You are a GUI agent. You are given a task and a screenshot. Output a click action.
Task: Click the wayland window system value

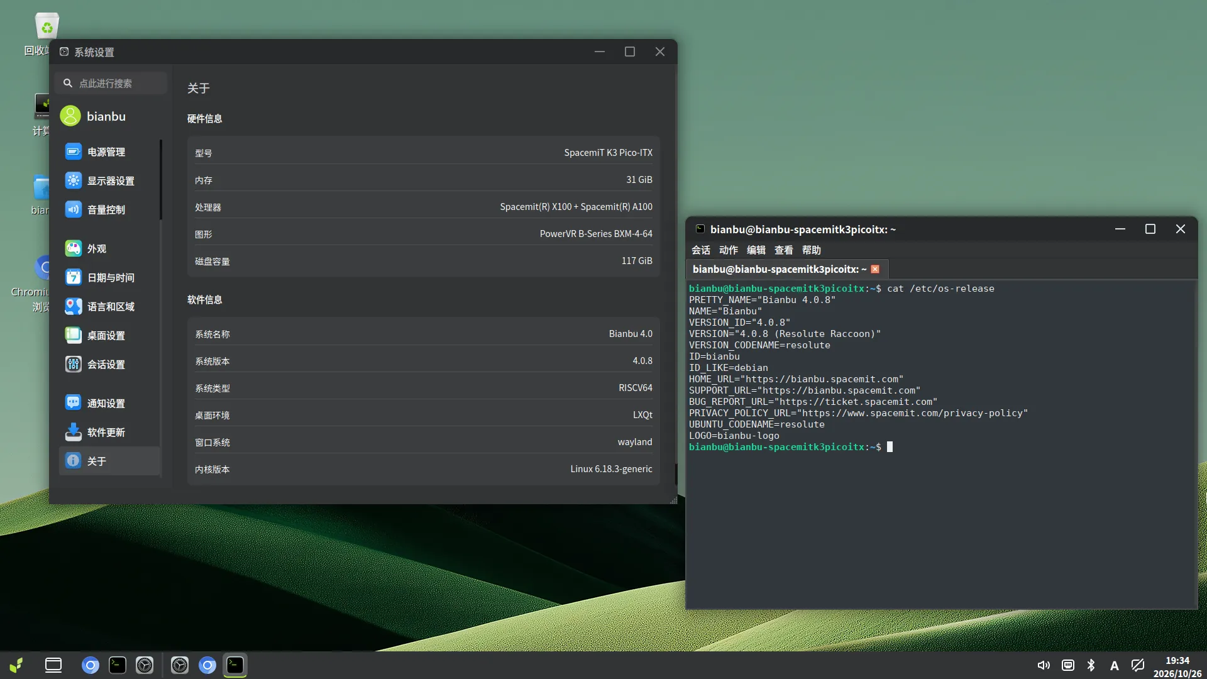click(x=635, y=442)
